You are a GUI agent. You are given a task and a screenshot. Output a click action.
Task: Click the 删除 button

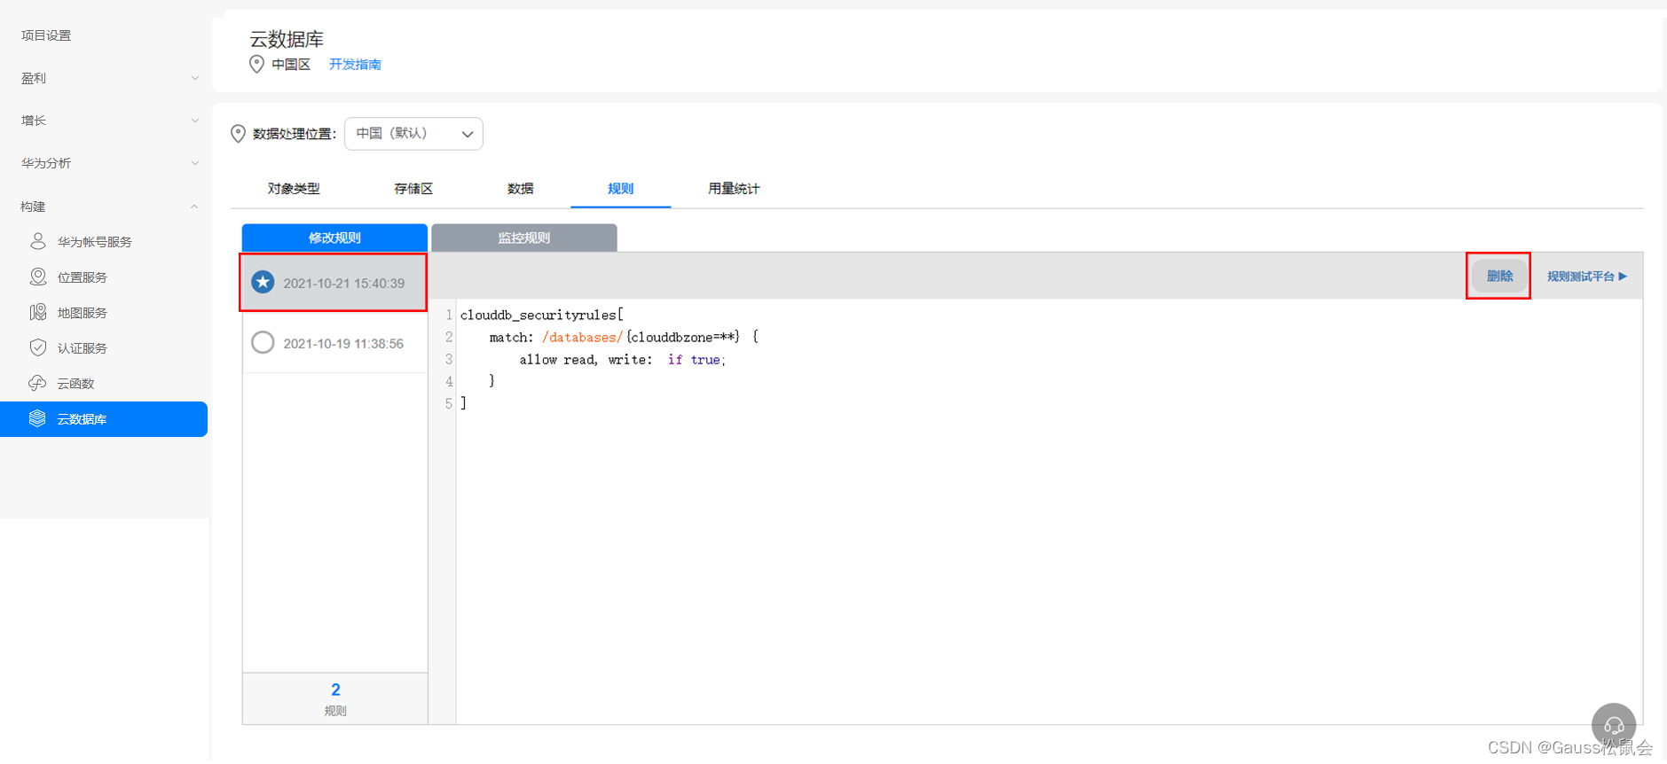tap(1499, 277)
